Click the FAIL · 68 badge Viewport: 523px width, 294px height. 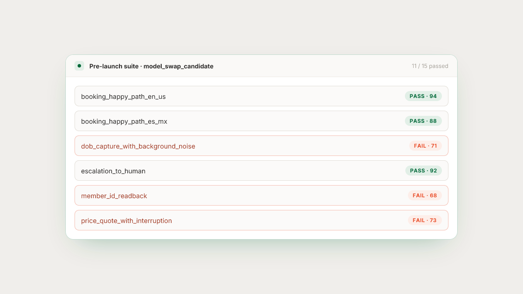[425, 196]
